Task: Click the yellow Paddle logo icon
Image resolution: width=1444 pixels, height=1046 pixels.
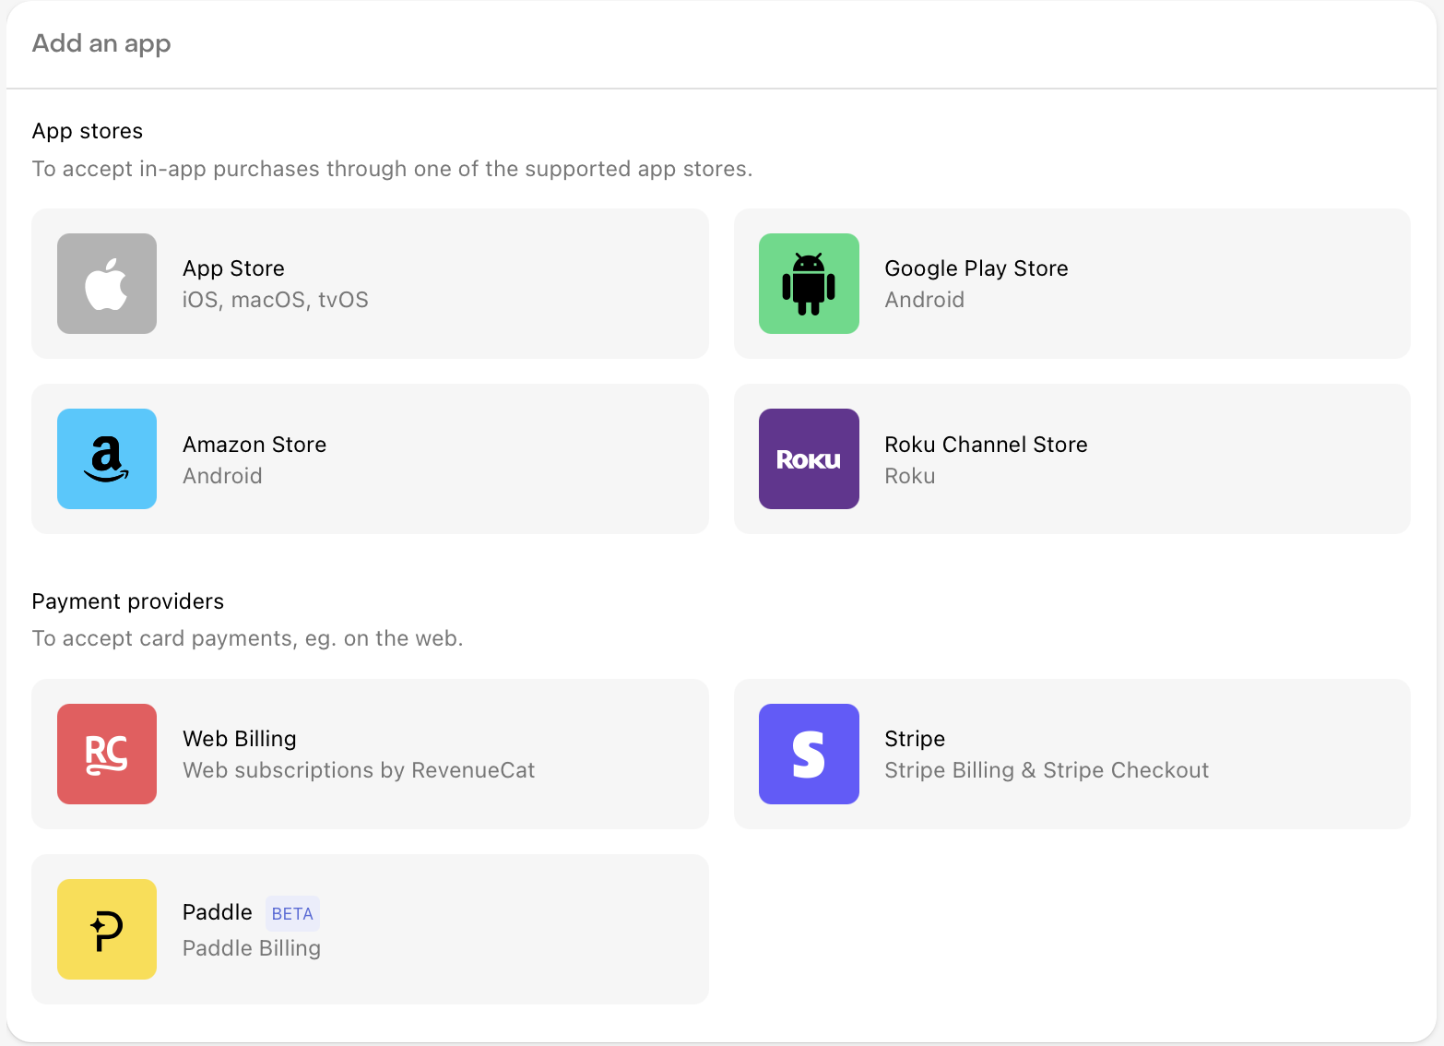Action: [107, 929]
